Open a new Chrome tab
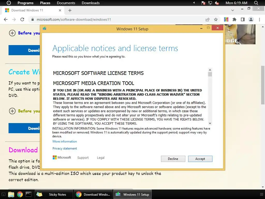265x199 pixels. coord(70,10)
